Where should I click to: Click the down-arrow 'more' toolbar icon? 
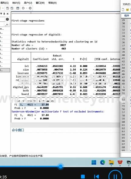coord(23,8)
